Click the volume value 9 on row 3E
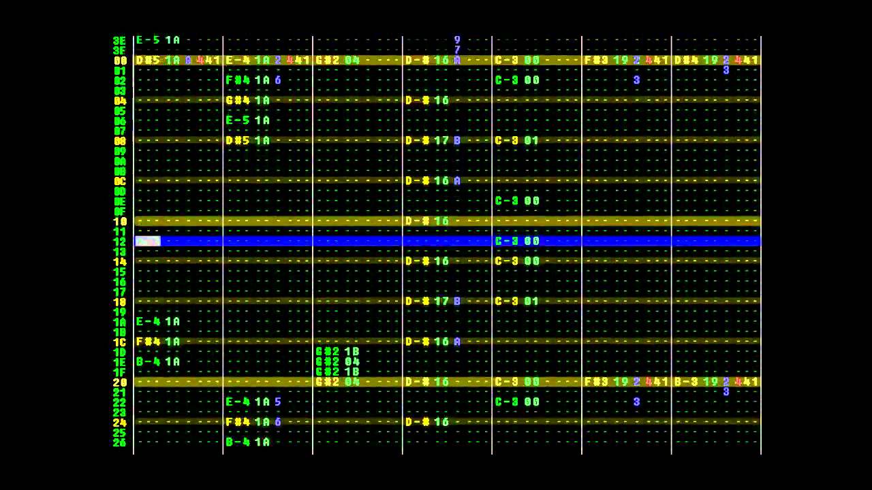This screenshot has height=490, width=872. pos(457,40)
